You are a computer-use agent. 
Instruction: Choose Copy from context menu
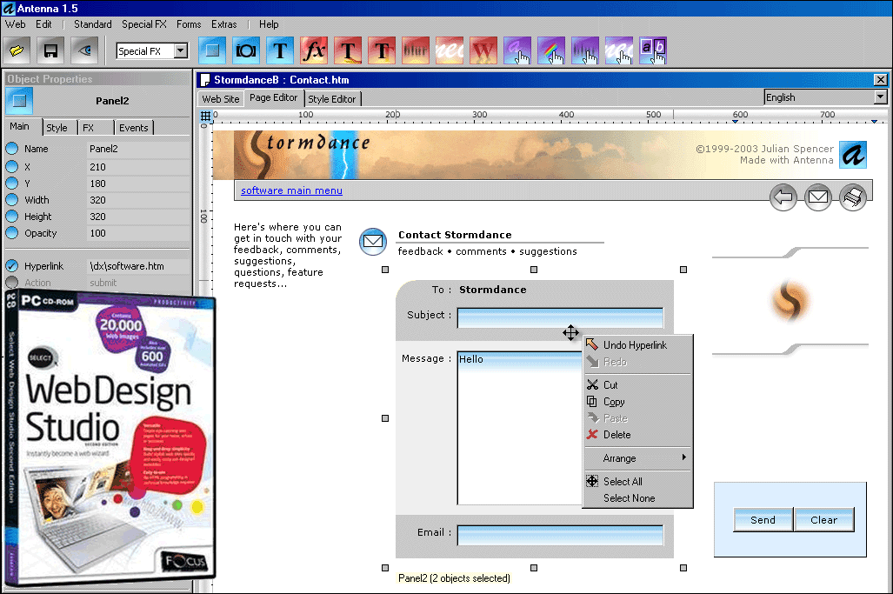coord(638,402)
